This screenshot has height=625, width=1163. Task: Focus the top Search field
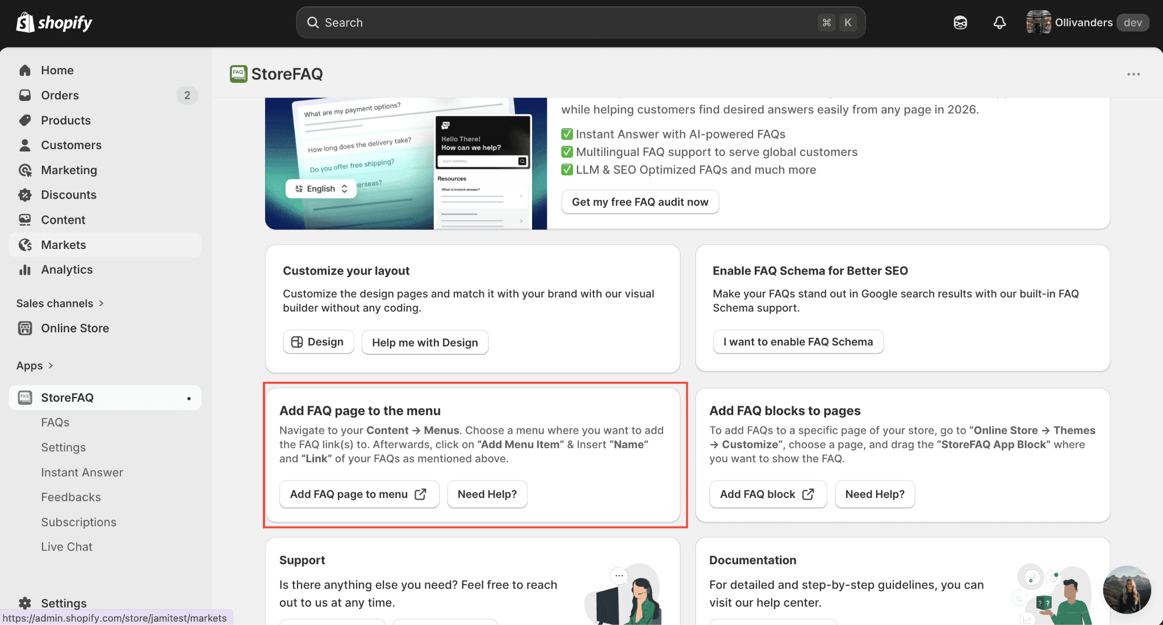pos(580,23)
